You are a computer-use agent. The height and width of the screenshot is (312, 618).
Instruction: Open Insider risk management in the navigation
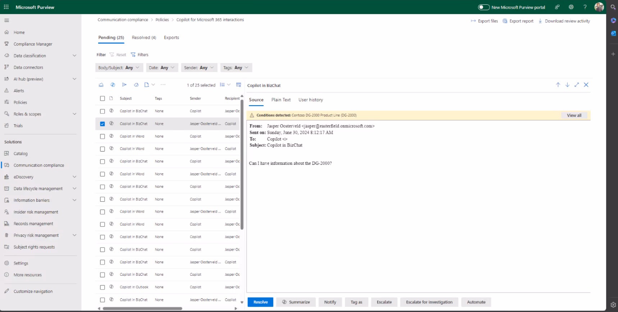pyautogui.click(x=36, y=212)
